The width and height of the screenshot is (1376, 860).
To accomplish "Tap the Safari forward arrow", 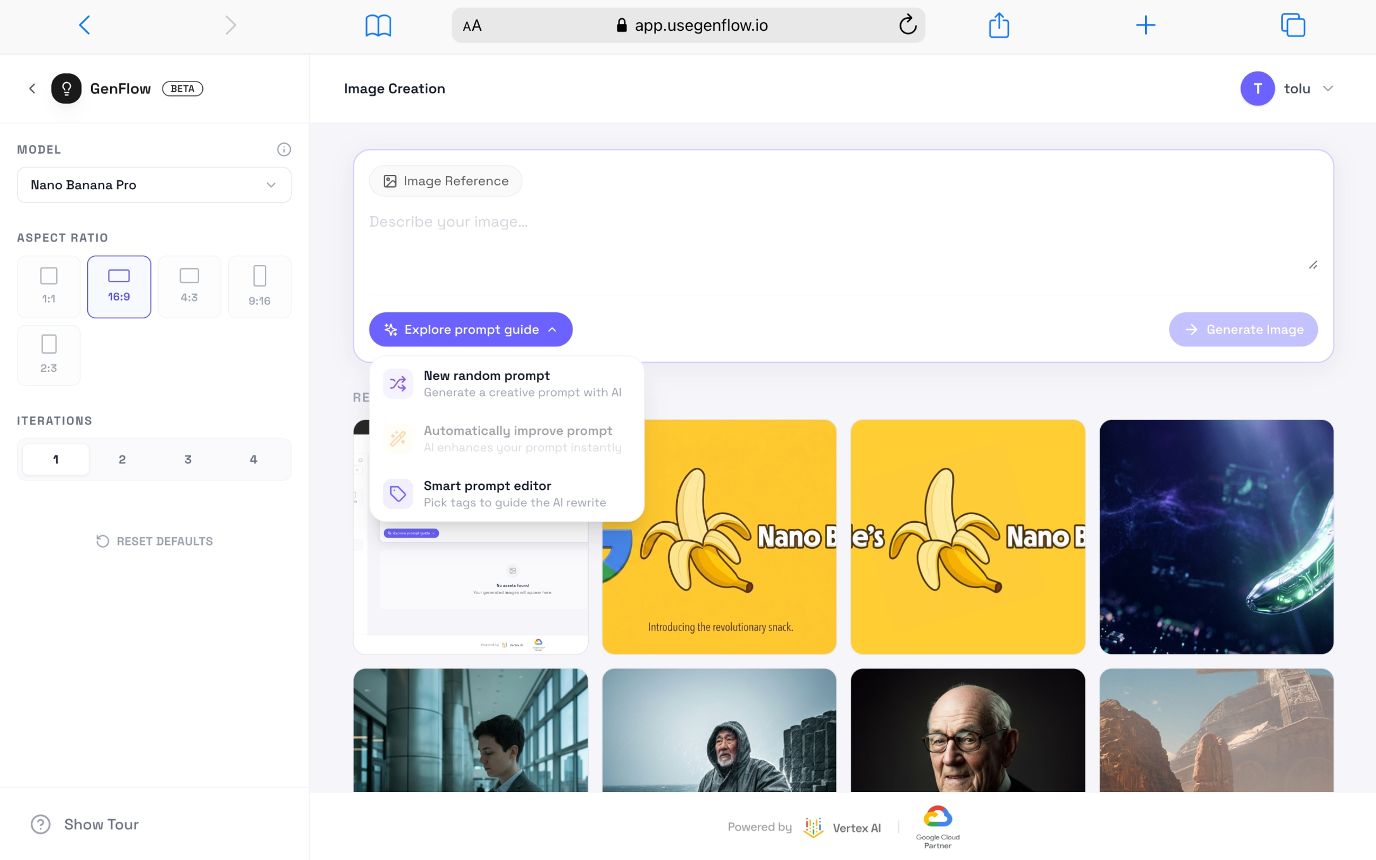I will pyautogui.click(x=230, y=25).
